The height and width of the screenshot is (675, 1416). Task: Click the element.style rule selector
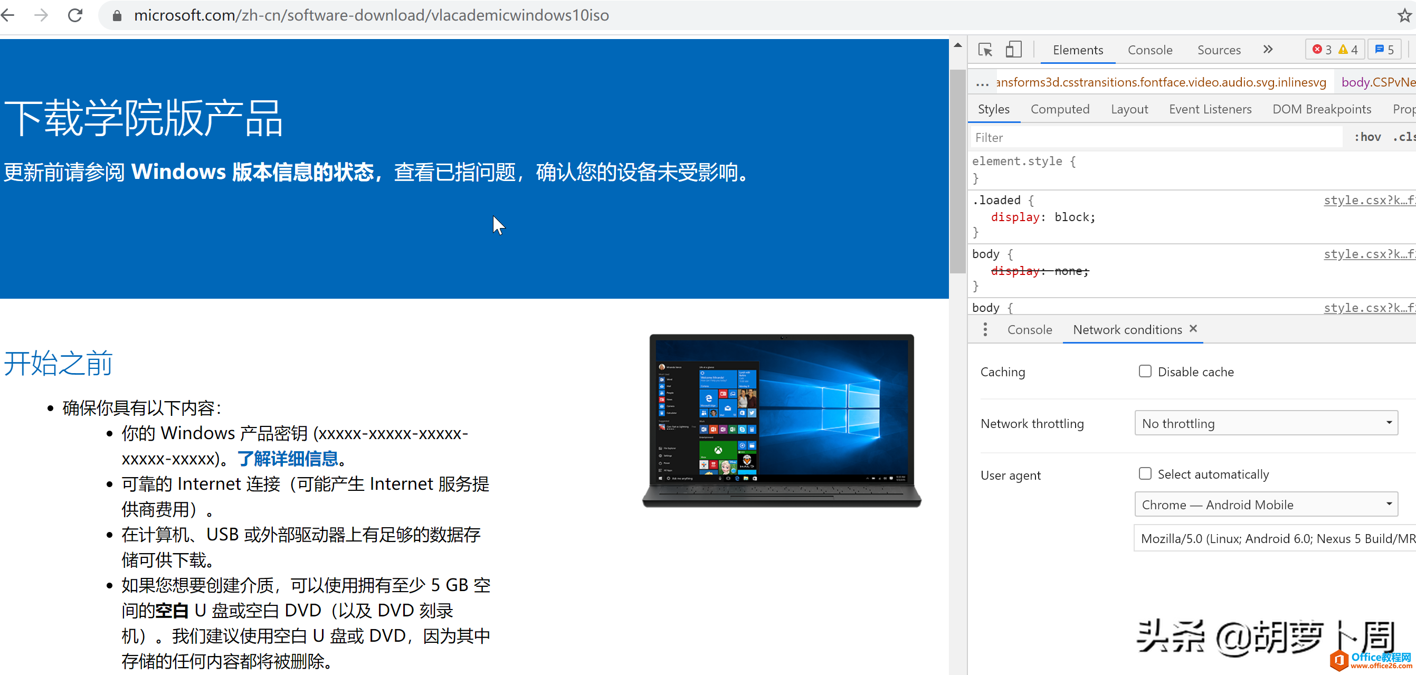coord(1017,161)
